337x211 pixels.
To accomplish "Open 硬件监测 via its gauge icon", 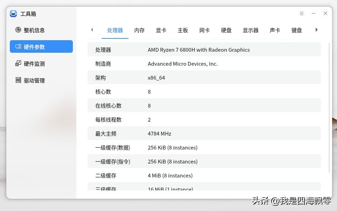I will [x=18, y=64].
